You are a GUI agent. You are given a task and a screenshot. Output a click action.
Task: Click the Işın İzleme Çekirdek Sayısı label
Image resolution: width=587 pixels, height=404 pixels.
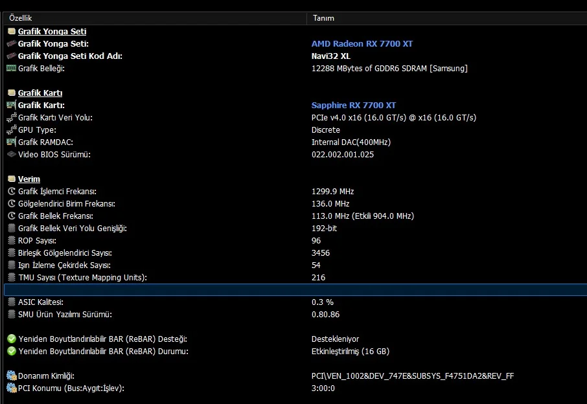tap(64, 265)
